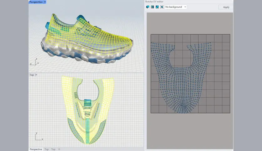
Task: Click the 'Botcha UV editor' panel title
Action: pyautogui.click(x=154, y=2)
